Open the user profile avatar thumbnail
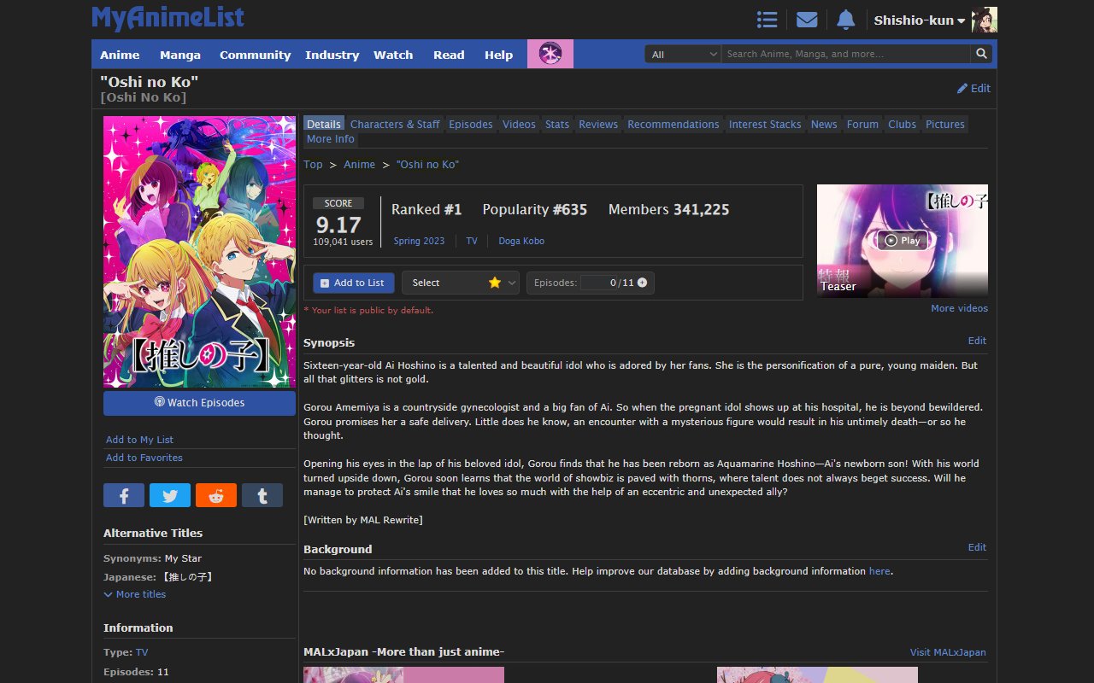The height and width of the screenshot is (683, 1094). 984,19
